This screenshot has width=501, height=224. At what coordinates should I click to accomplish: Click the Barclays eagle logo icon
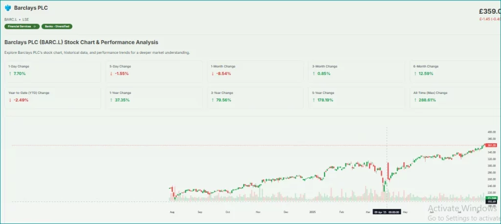(8, 8)
